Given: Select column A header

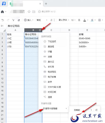Looking at the screenshot, I should 15,30.
